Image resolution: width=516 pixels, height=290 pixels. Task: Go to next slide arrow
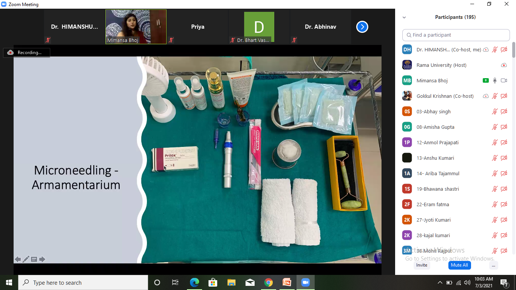[42, 259]
